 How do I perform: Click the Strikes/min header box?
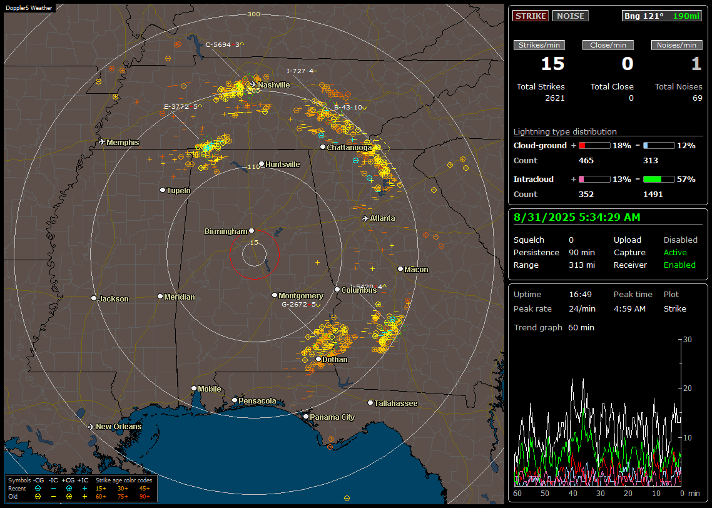click(x=539, y=45)
